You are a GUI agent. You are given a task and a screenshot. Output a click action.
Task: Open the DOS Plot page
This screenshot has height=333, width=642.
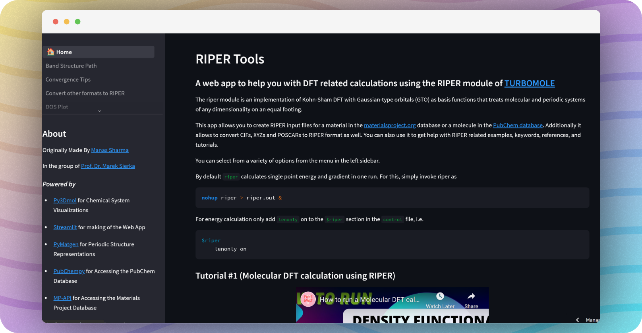click(x=57, y=107)
